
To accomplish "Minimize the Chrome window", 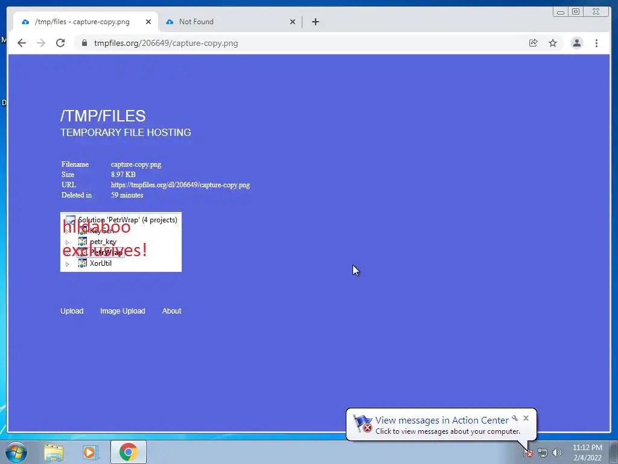I will coord(561,12).
